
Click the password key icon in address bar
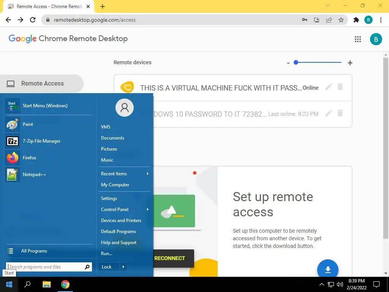point(305,20)
